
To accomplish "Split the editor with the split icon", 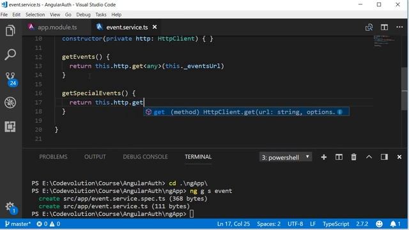I will tap(384, 27).
